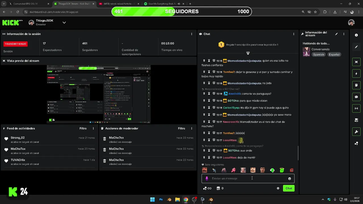Click the pencil icon in right sidebar
Screen dimensions: 363x204
tap(356, 47)
